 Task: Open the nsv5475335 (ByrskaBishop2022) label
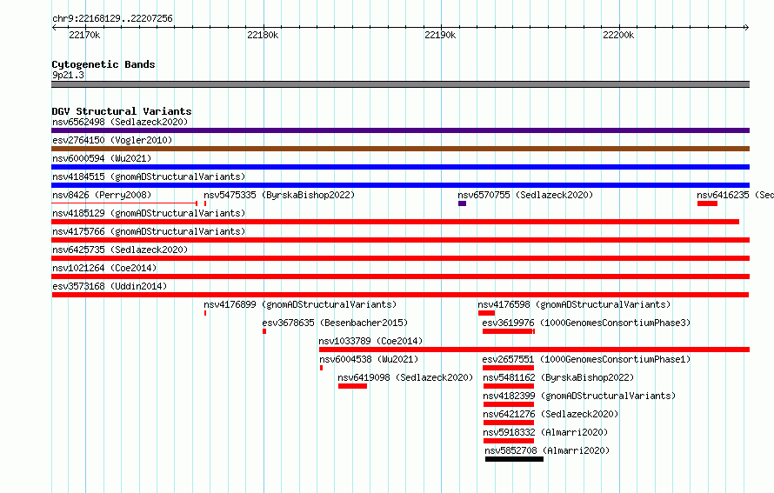click(279, 195)
